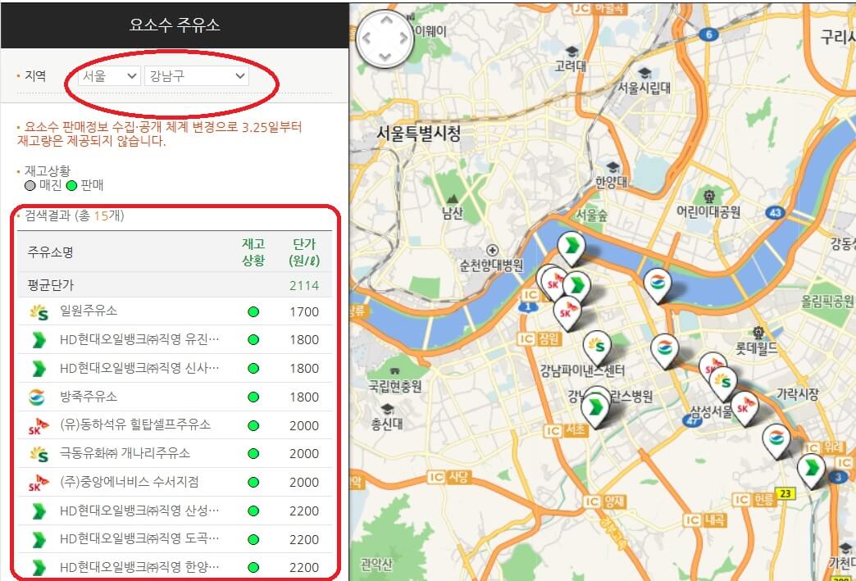Click the green 판매 status indicator in the legend
This screenshot has height=581, width=856.
pyautogui.click(x=73, y=184)
